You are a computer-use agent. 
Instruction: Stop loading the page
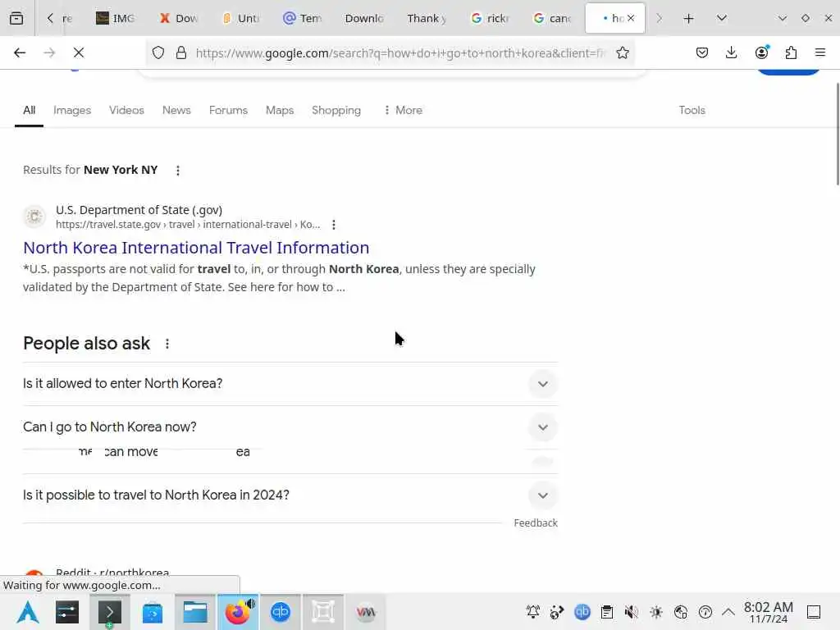point(79,52)
